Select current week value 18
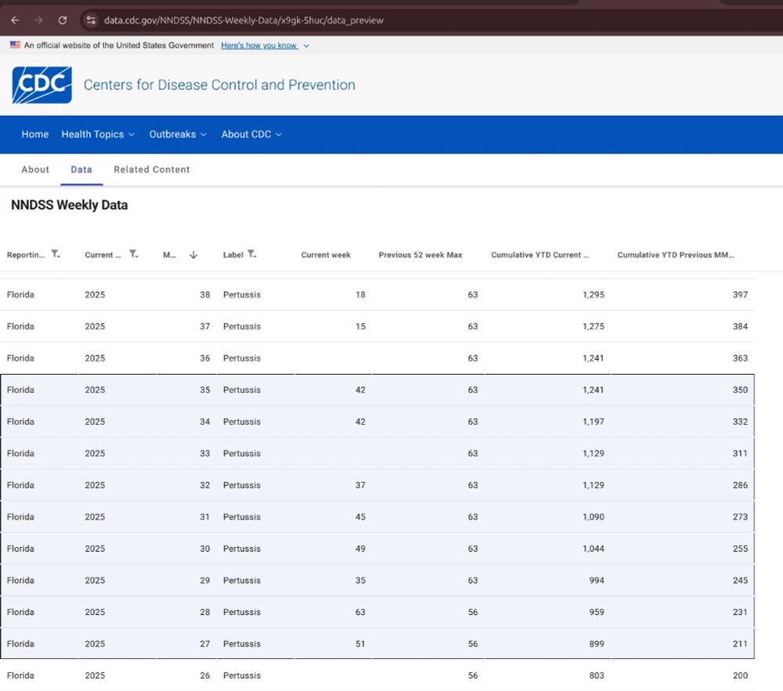Viewport: 783px width, 691px height. [x=360, y=295]
